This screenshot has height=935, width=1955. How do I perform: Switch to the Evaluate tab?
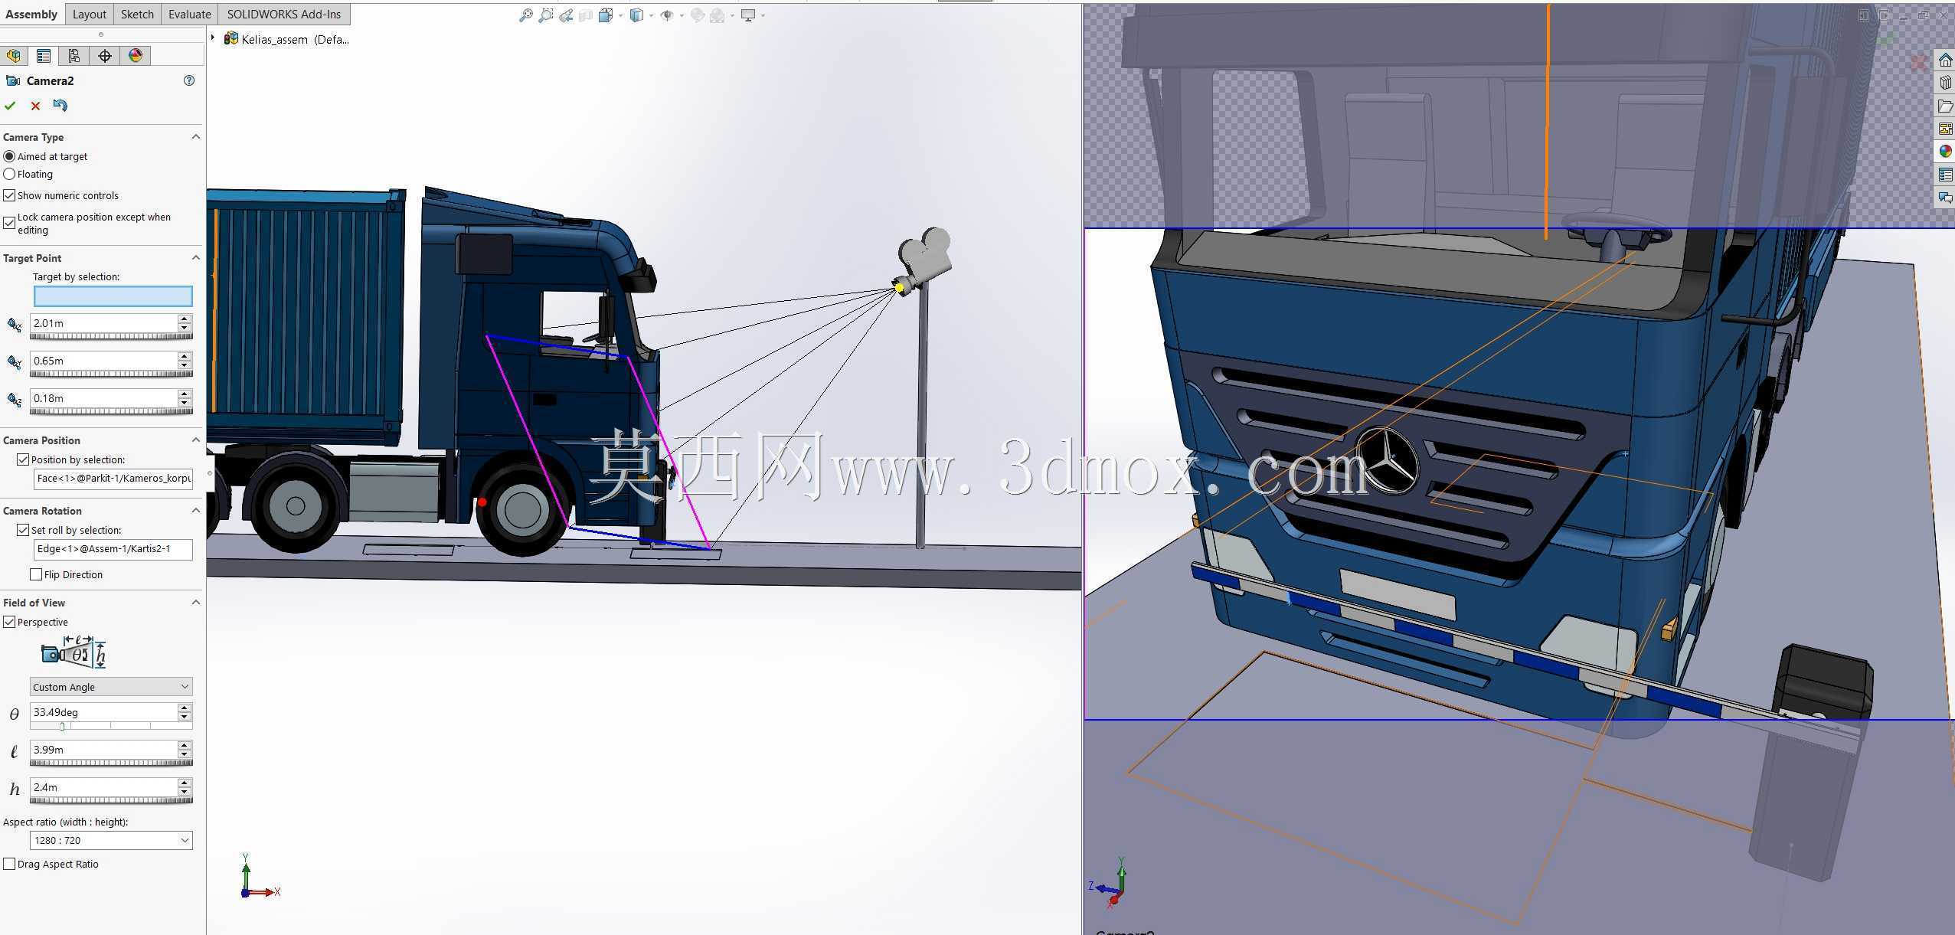[x=189, y=14]
